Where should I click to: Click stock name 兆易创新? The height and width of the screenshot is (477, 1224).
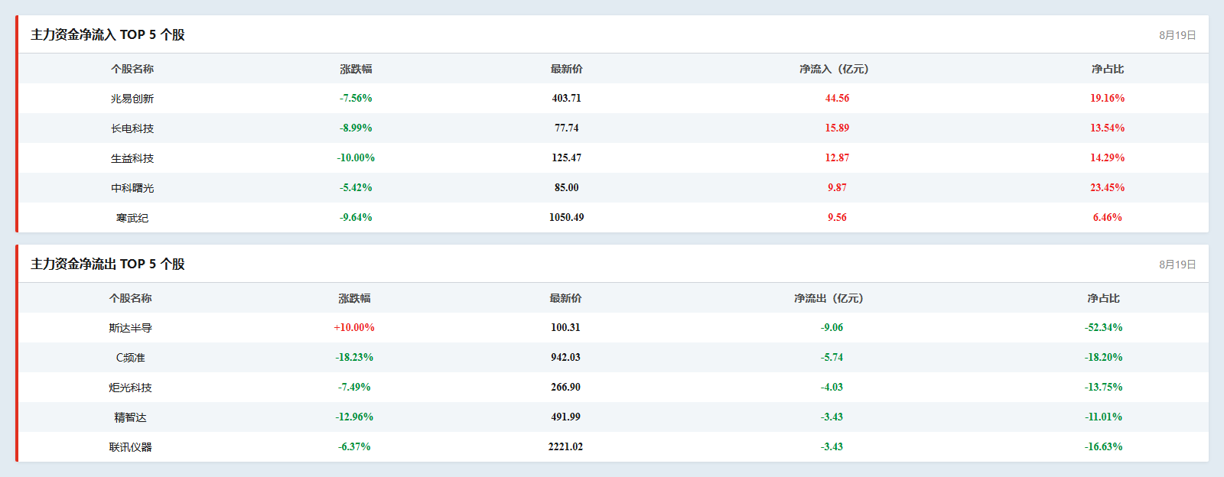click(132, 99)
